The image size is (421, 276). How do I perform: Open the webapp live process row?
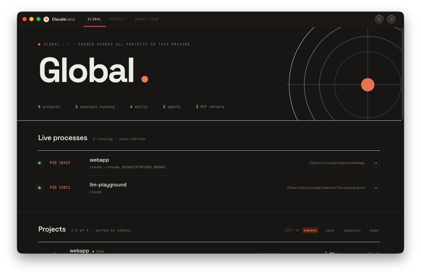[x=209, y=163]
